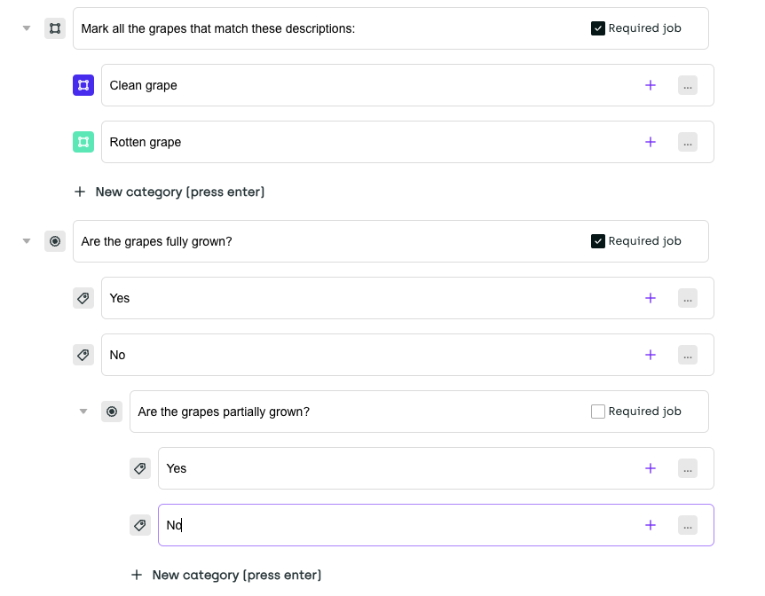Collapse the Mark all the grapes job
The height and width of the screenshot is (596, 765).
click(27, 28)
